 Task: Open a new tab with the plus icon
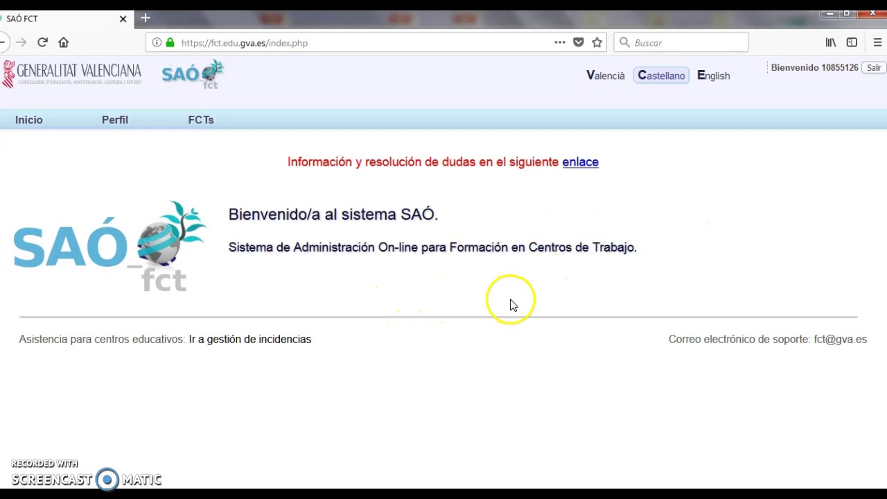coord(146,18)
